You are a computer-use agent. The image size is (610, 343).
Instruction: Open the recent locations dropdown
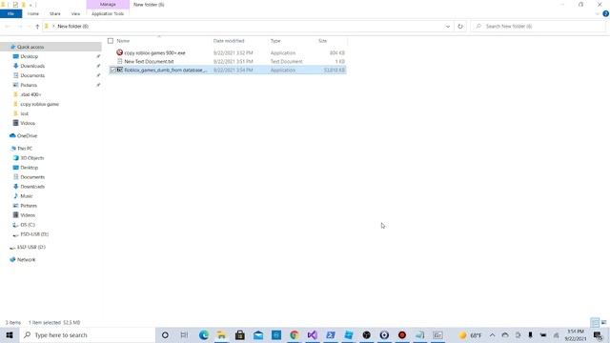tap(29, 27)
